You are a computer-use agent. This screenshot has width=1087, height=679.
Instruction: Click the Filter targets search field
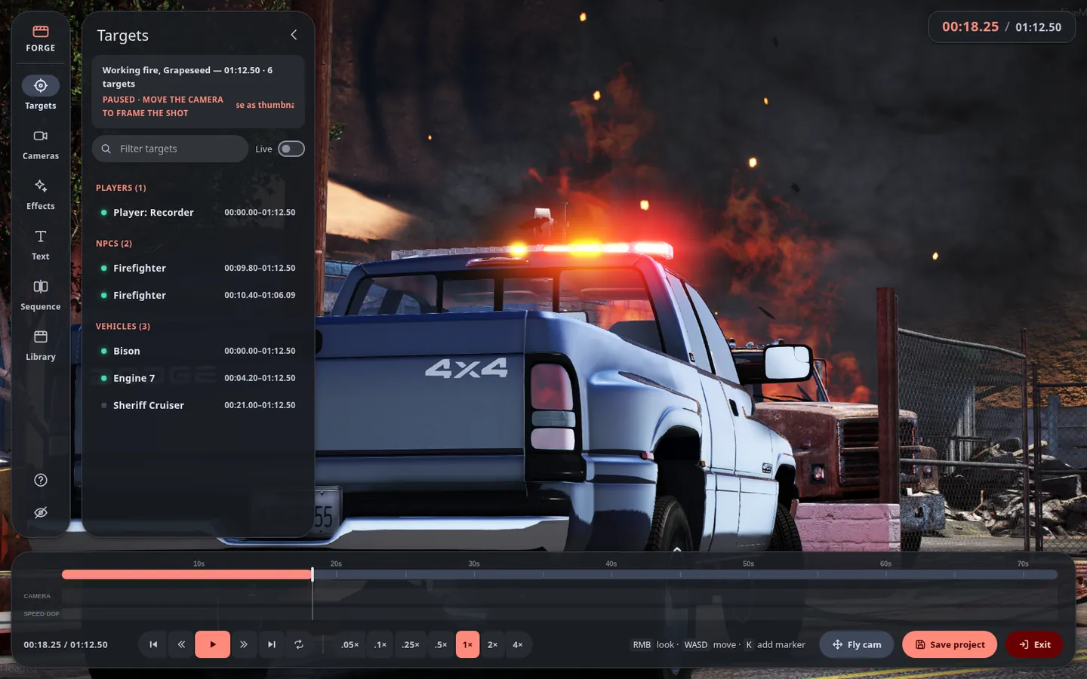click(170, 149)
